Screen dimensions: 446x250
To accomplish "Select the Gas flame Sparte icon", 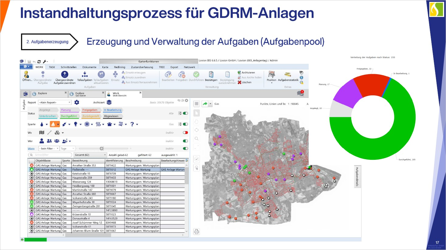I will pos(53,124).
